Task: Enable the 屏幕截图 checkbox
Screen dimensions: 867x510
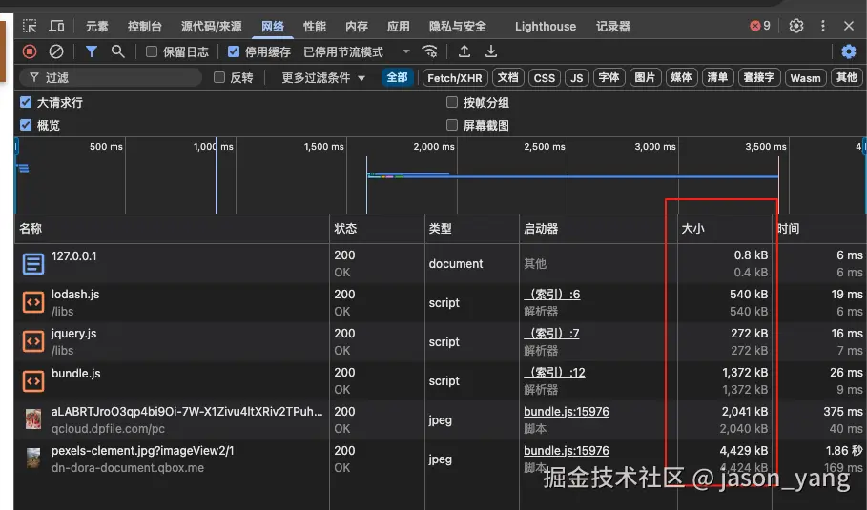Action: tap(452, 125)
